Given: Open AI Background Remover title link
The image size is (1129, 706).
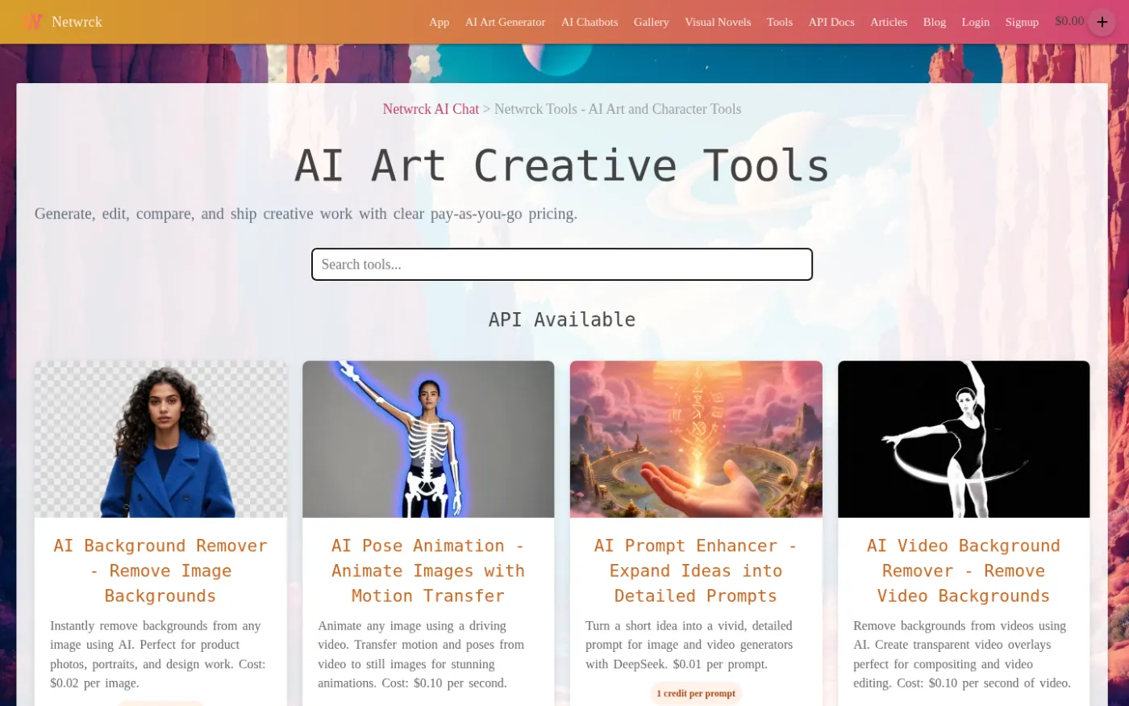Looking at the screenshot, I should tap(160, 570).
